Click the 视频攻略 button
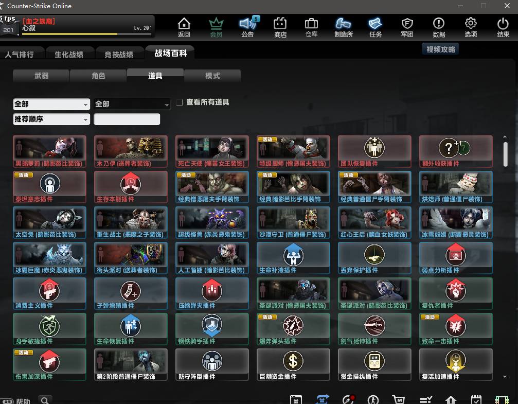Screen dimensions: 518x404 (x=440, y=49)
